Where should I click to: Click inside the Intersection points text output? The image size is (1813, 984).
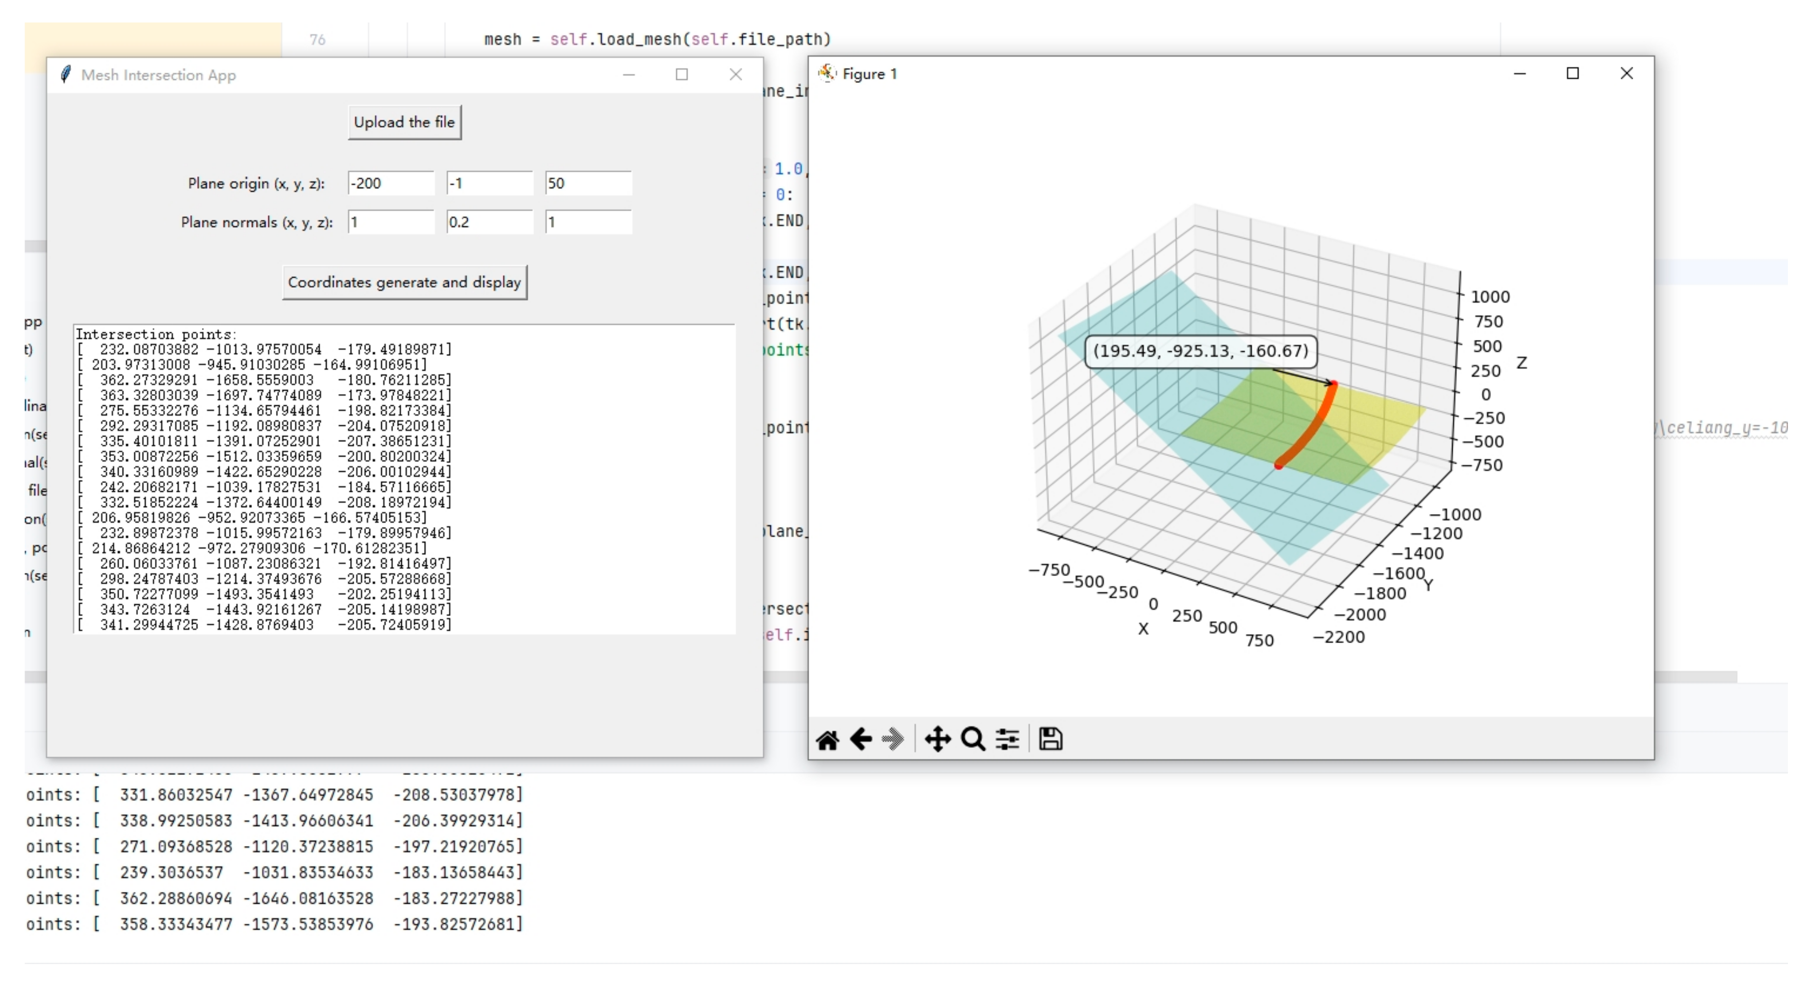tap(404, 478)
